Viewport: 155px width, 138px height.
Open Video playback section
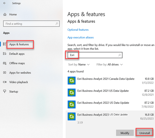coord(19,82)
